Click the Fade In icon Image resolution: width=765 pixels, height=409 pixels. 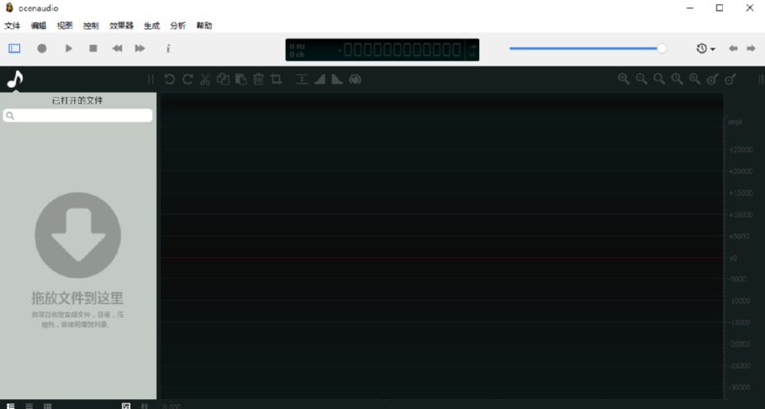click(x=320, y=80)
